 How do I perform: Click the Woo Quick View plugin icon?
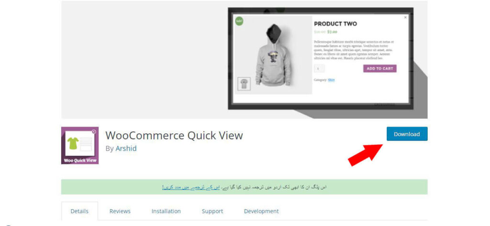coord(80,145)
